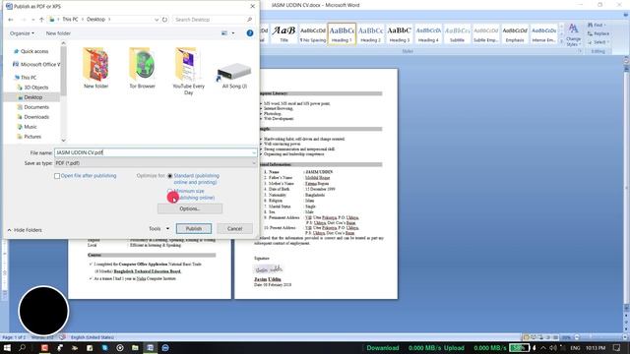Expand the File name history dropdown arrow
630x354 pixels.
pos(254,153)
